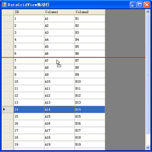Click the scroll up arrow
Image resolution: width=152 pixels, height=152 pixels.
pos(148,12)
